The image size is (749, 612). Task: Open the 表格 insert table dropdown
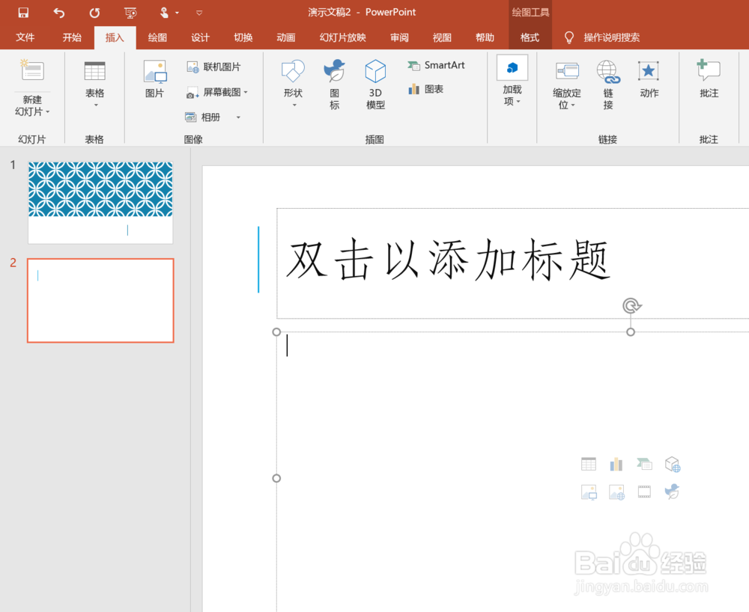coord(94,84)
